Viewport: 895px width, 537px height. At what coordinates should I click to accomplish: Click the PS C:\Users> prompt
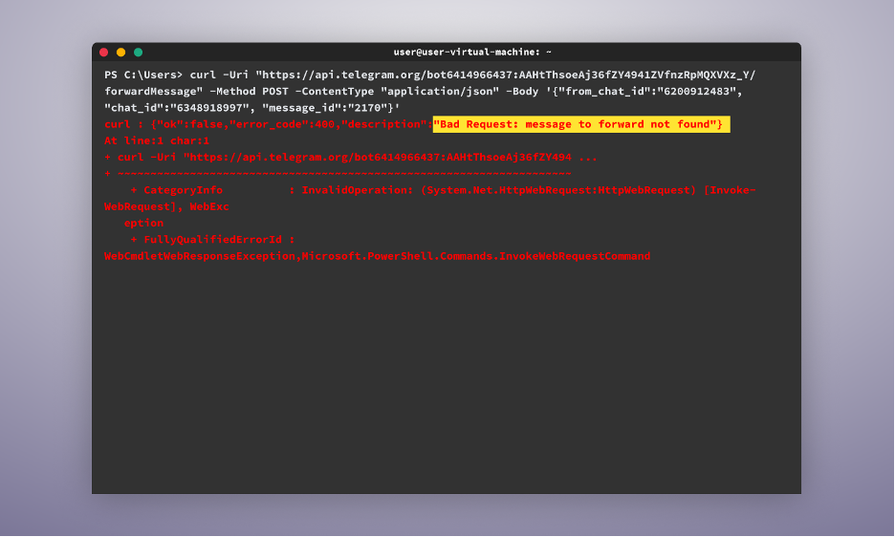click(x=143, y=75)
